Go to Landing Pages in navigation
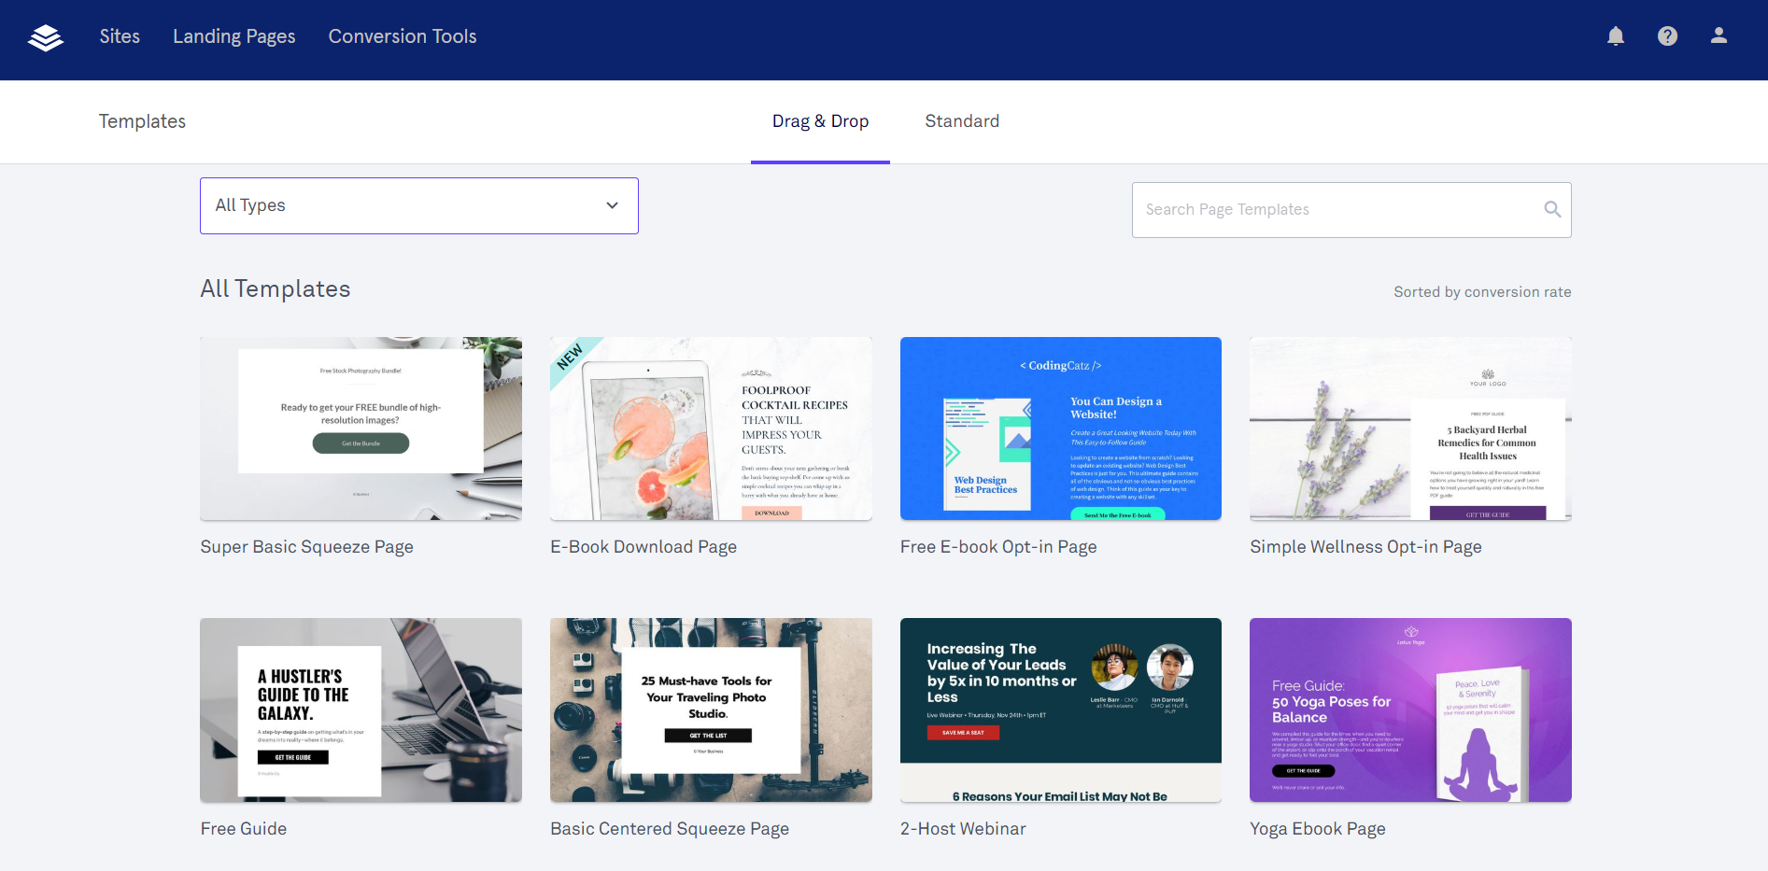This screenshot has height=871, width=1768. point(233,36)
